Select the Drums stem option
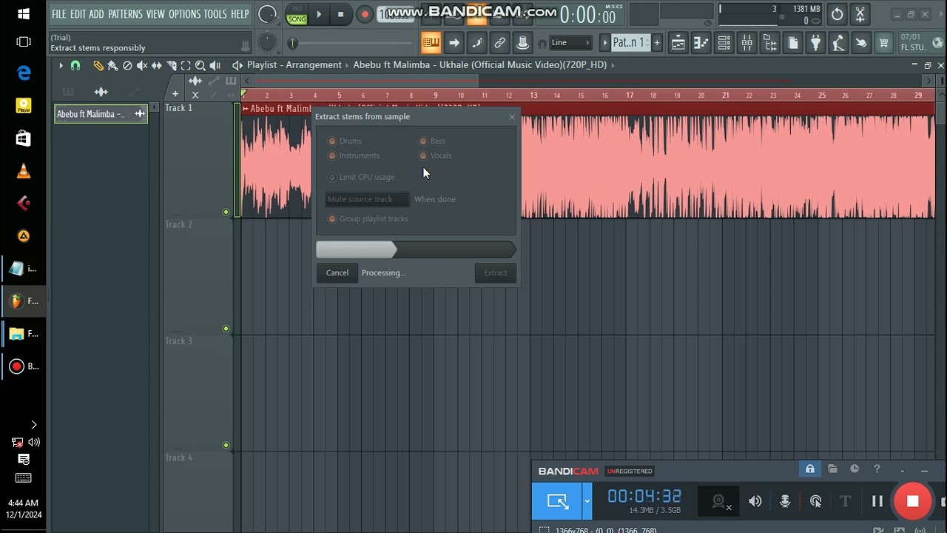Viewport: 947px width, 533px height. click(332, 141)
